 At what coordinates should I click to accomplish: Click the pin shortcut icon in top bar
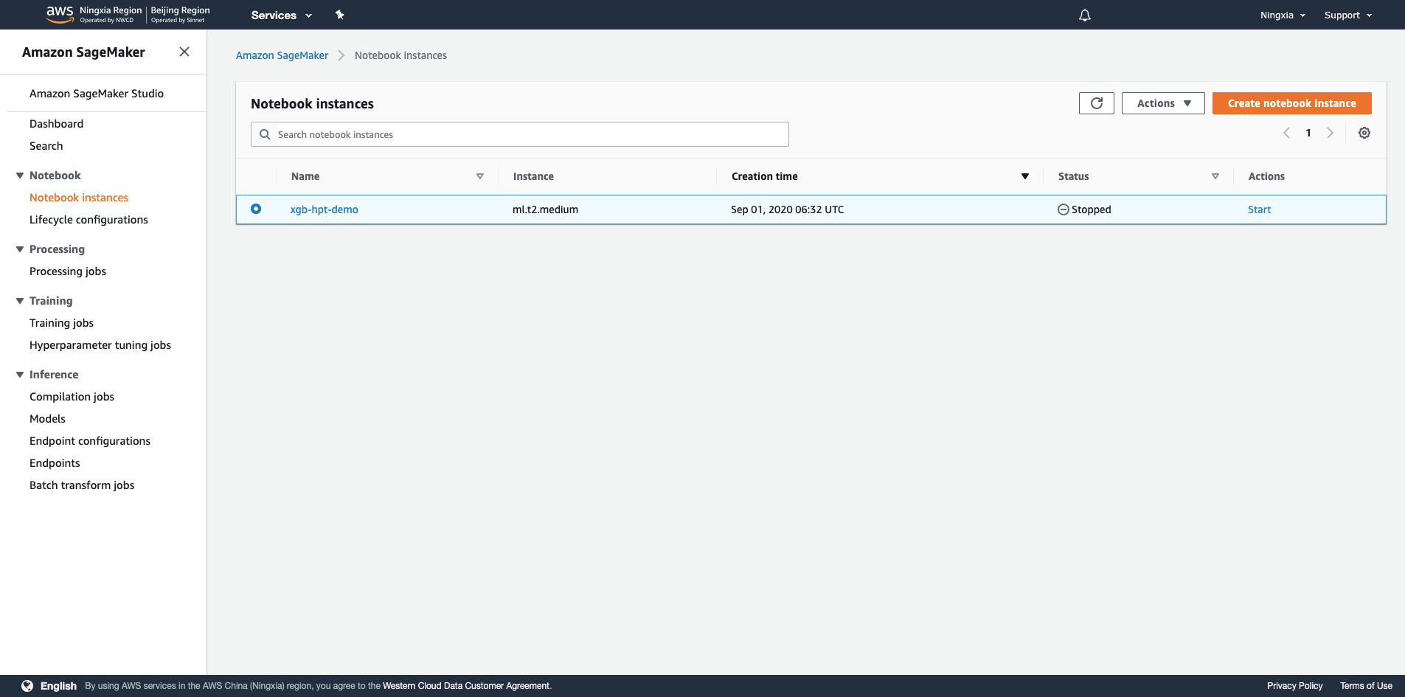point(340,15)
